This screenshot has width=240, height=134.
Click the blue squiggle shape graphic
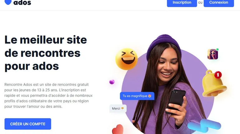pos(204,126)
